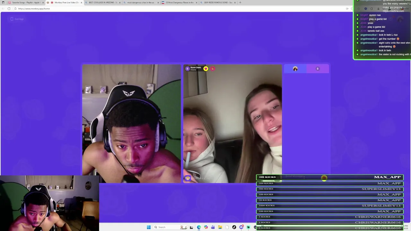Click the yellow heart like icon

(x=206, y=69)
